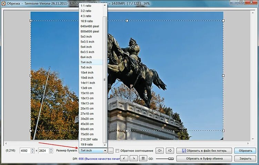Click the top-right crop selection handle
Viewport: 259px width, 165px height.
coord(223,21)
